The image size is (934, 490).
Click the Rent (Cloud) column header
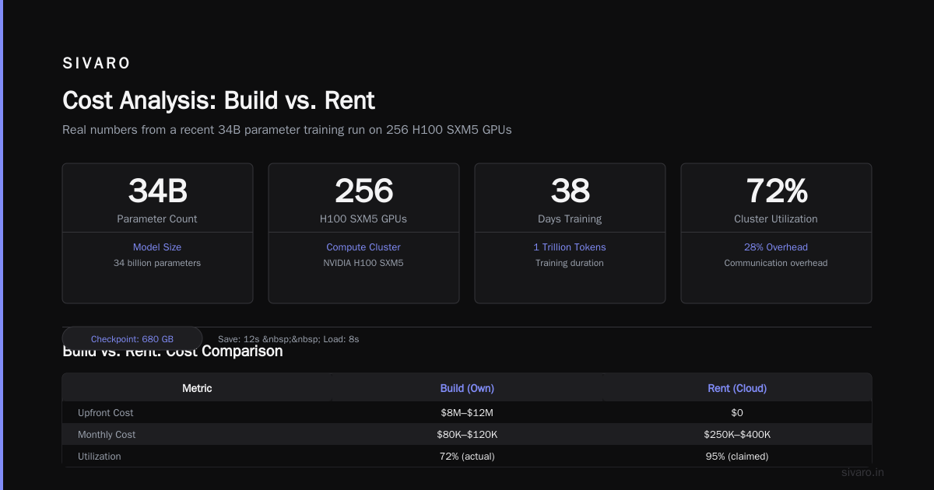(x=737, y=388)
